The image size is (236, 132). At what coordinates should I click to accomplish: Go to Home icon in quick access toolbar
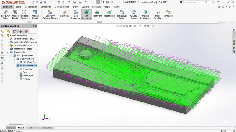click(59, 2)
